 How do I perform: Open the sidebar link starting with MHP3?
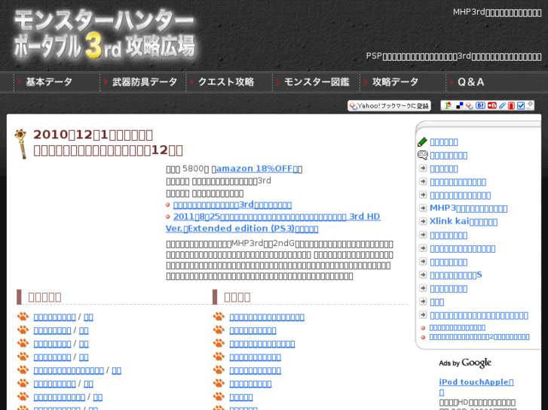(468, 208)
